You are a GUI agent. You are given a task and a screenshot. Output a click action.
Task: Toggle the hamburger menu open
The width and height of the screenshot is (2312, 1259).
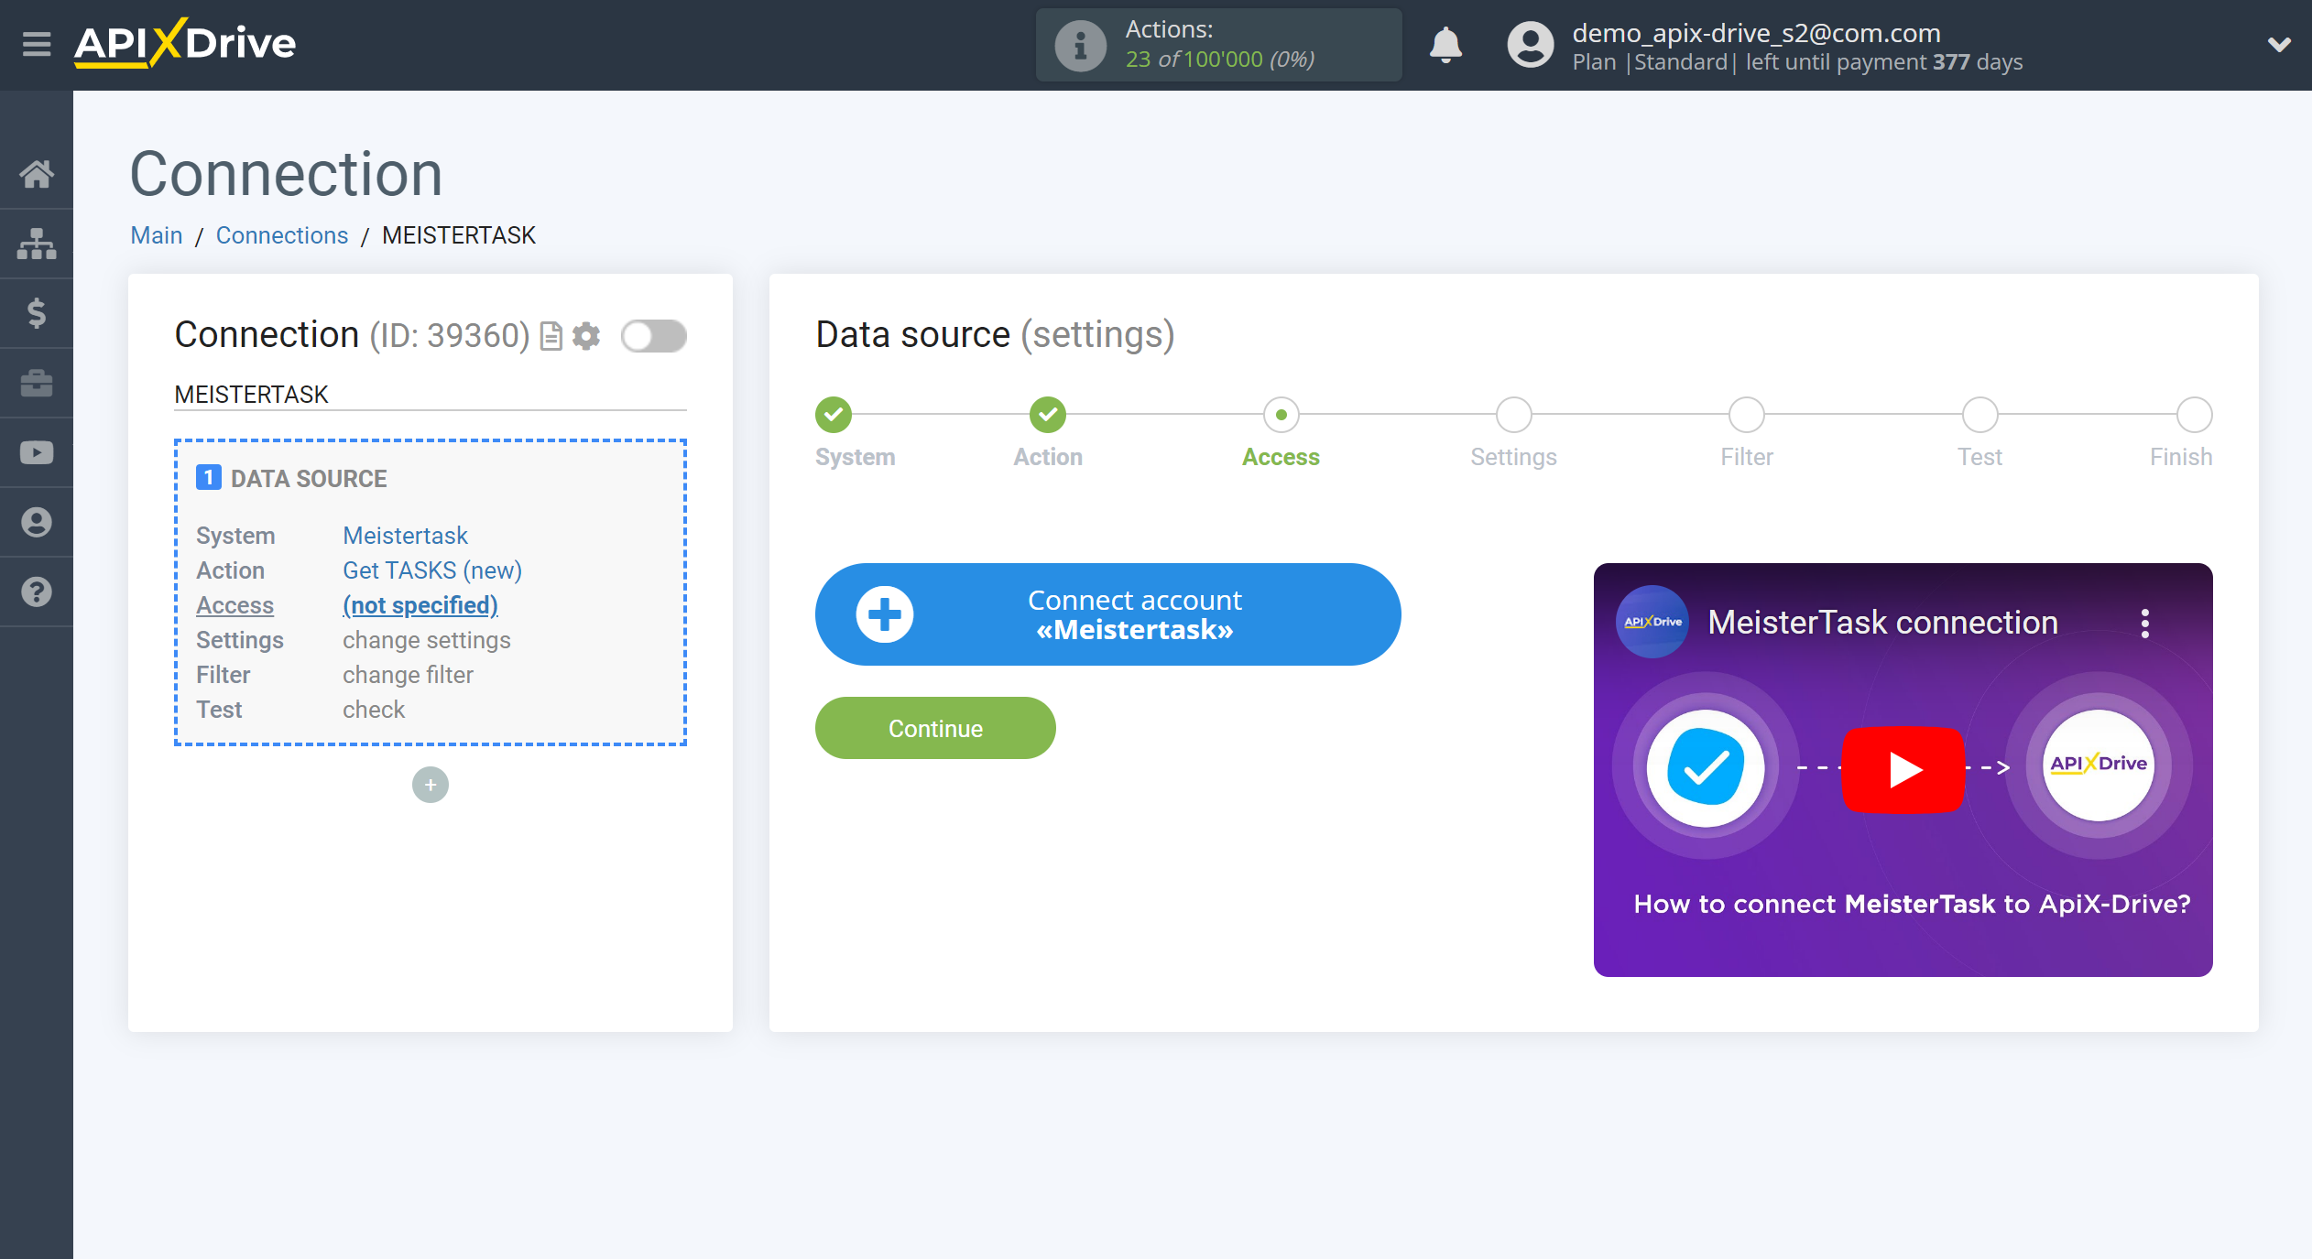click(36, 43)
